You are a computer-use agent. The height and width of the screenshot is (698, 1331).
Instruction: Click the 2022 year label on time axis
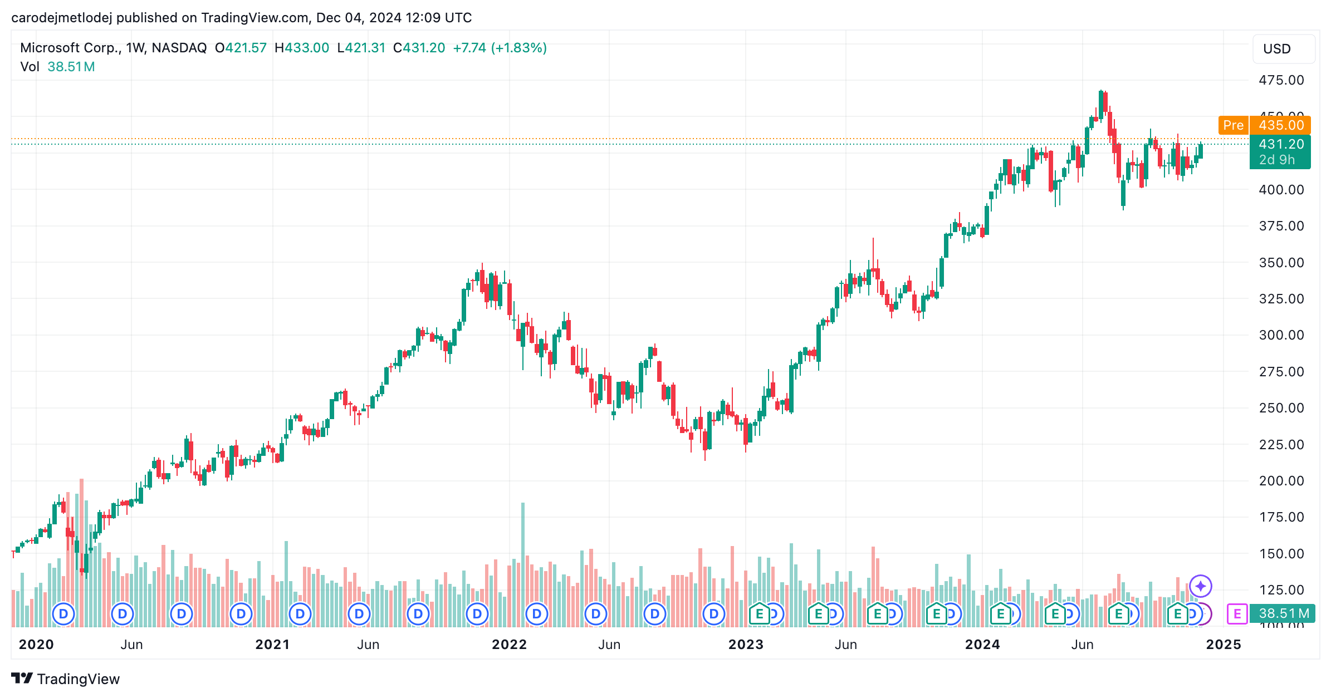coord(509,645)
